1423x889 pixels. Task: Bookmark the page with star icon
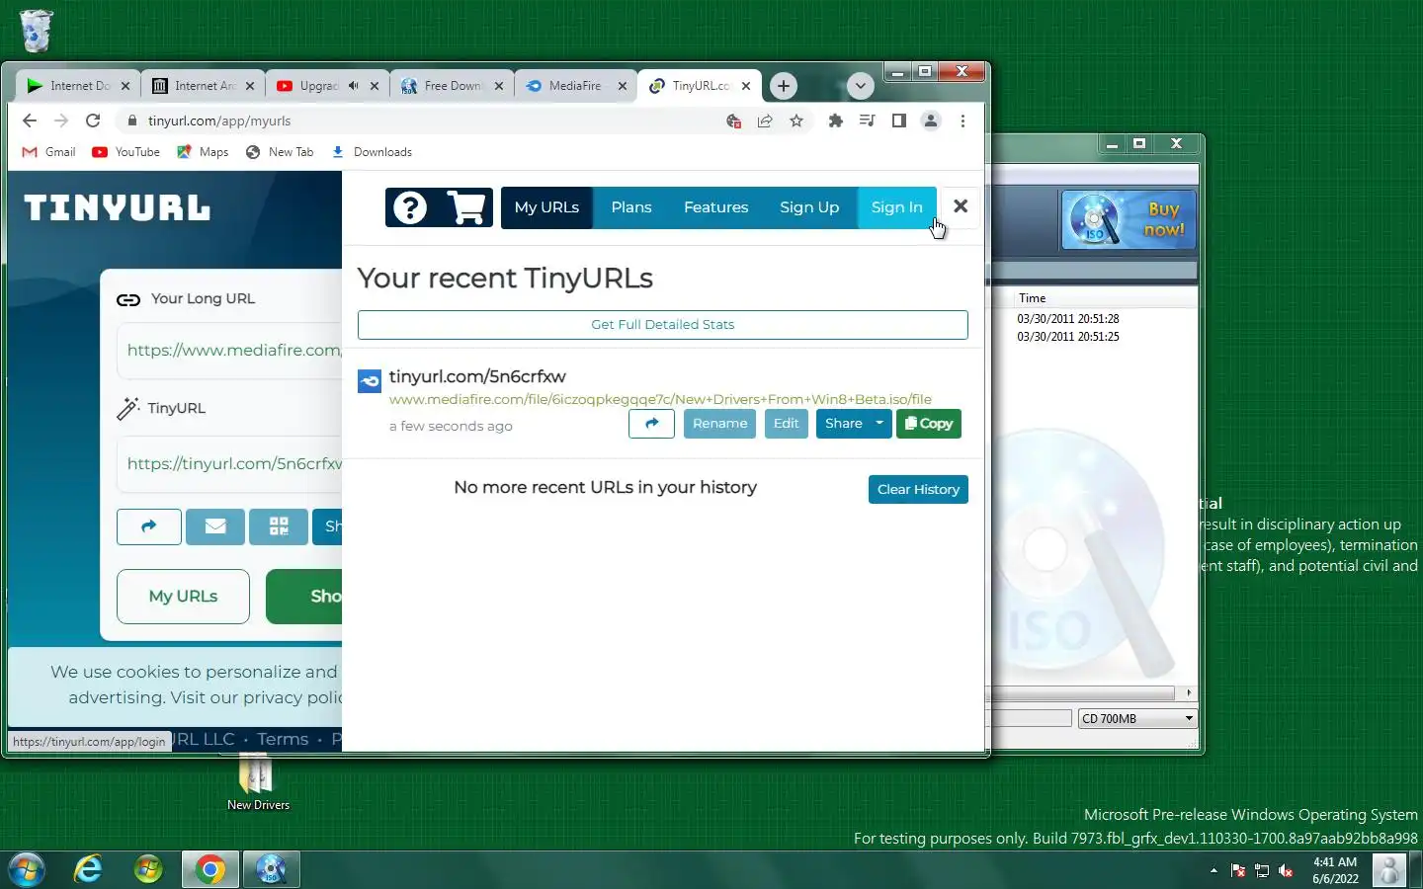[x=796, y=121]
